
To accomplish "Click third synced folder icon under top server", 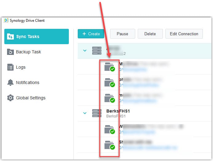I will tap(109, 98).
